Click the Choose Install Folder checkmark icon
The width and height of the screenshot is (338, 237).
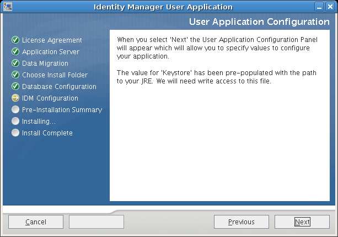[x=15, y=75]
